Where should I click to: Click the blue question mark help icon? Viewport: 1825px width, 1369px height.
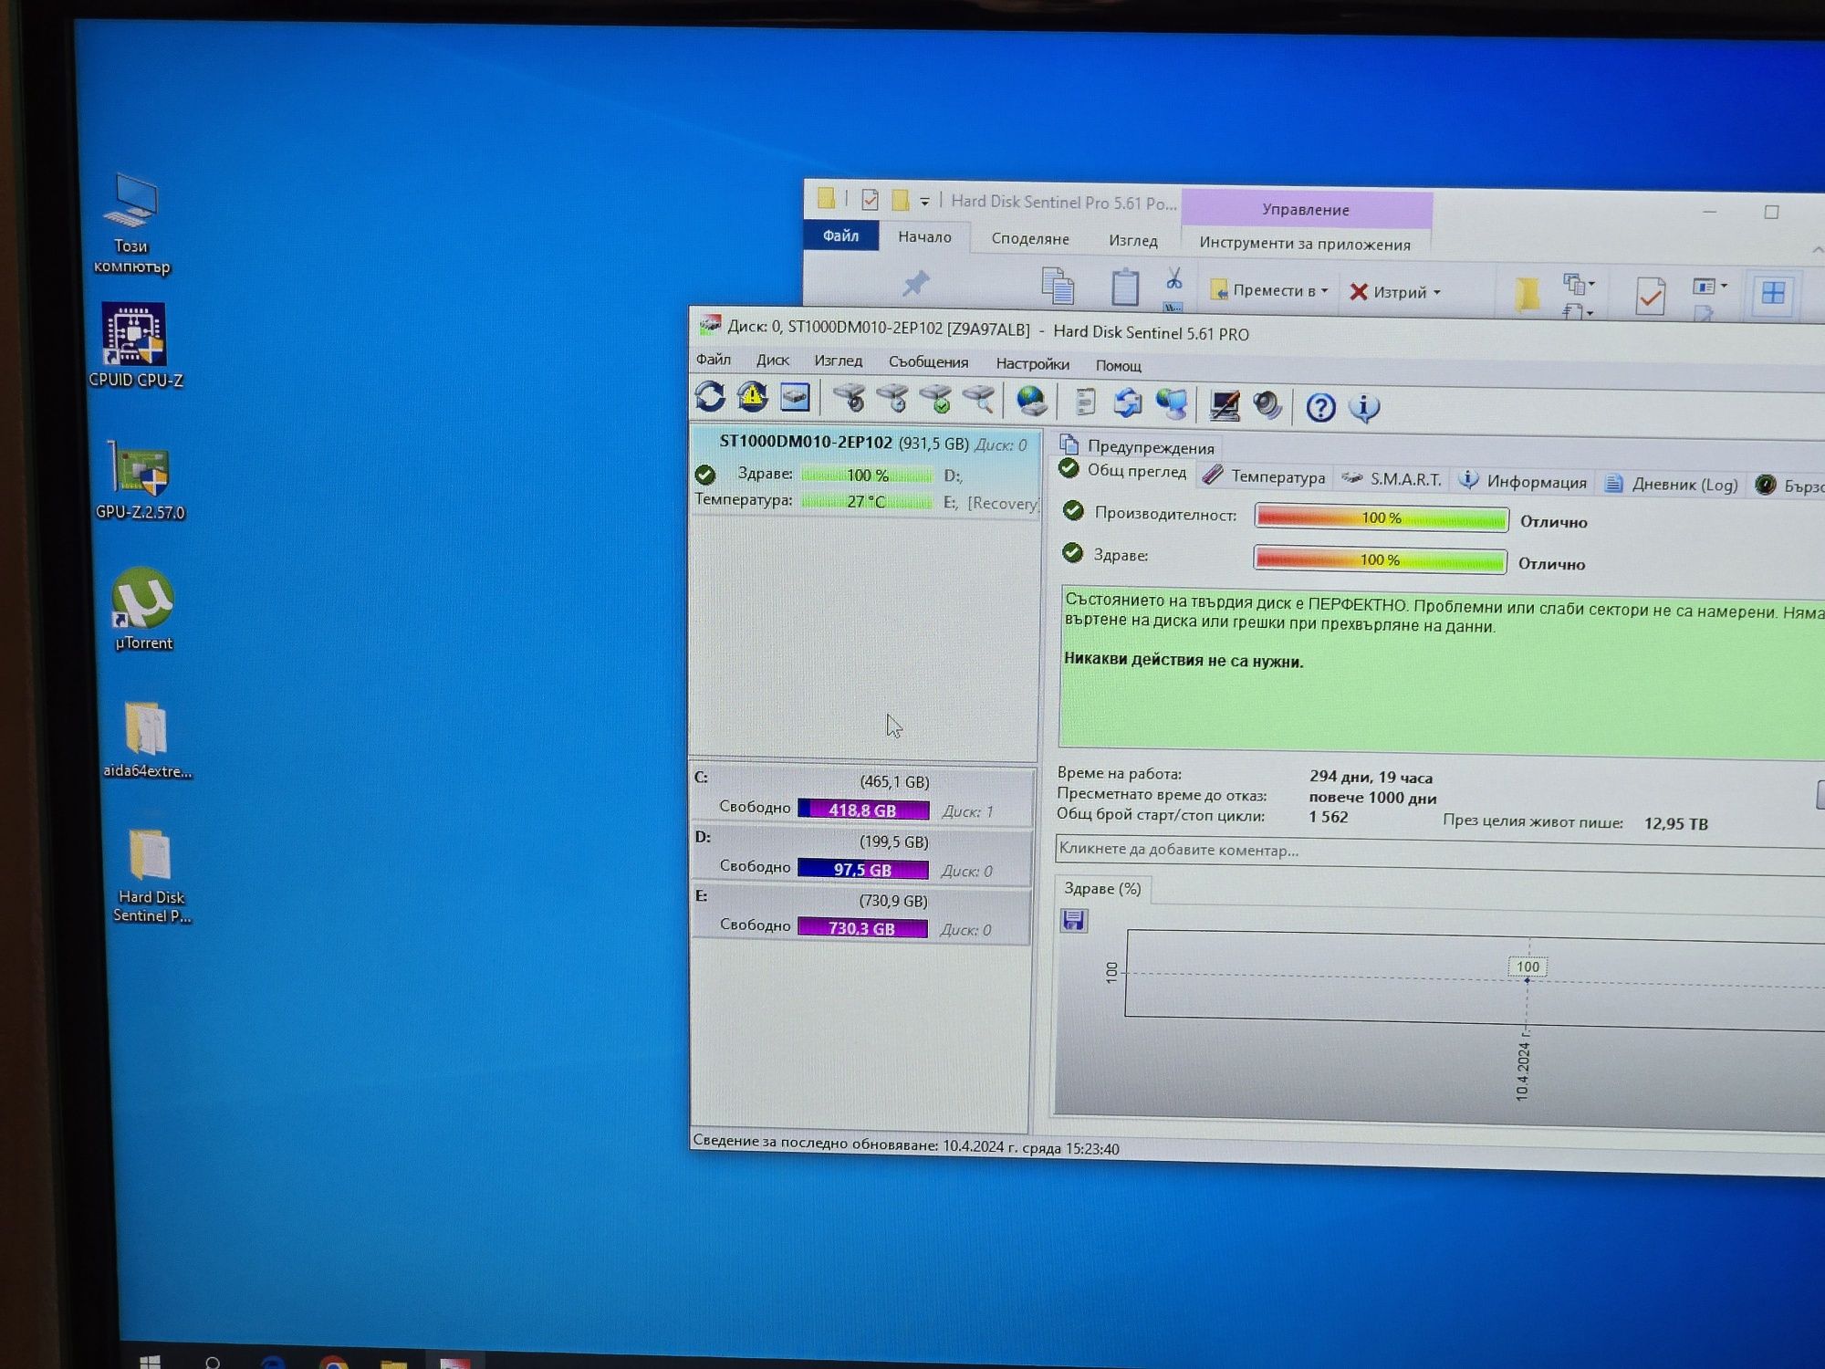(x=1320, y=407)
